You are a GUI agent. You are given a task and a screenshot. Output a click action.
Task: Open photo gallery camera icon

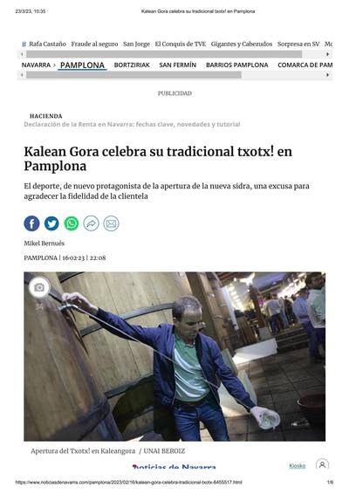click(39, 288)
